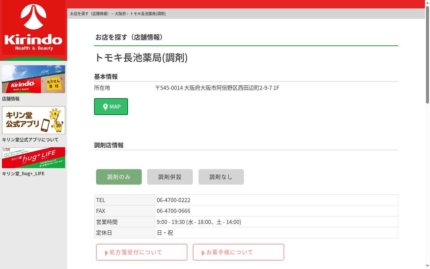Screen dimensions: 430x269
Task: Click キリン堂公式アプリについて link
Action: pyautogui.click(x=30, y=140)
